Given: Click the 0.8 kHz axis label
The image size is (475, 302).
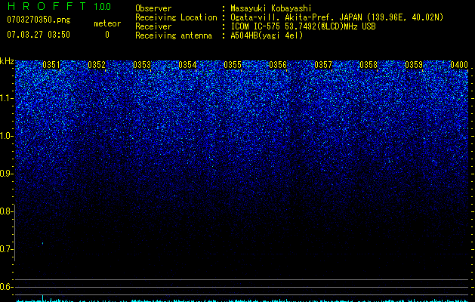Looking at the screenshot, I should 6,211.
